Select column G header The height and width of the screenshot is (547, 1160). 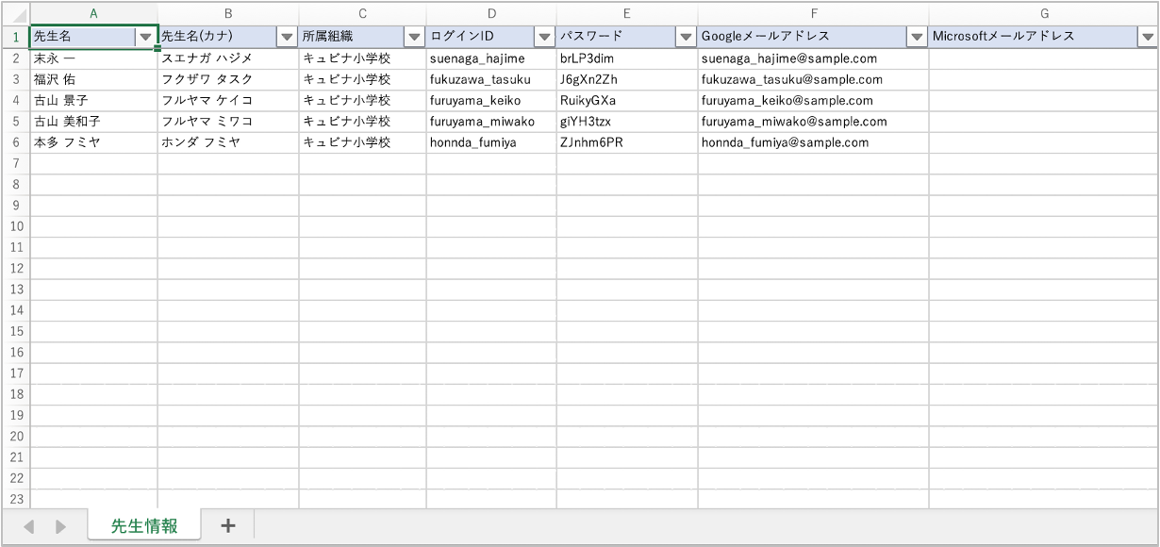(1044, 13)
